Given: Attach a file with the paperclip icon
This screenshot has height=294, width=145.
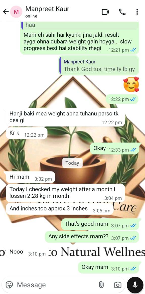Looking at the screenshot, I should 101,285.
